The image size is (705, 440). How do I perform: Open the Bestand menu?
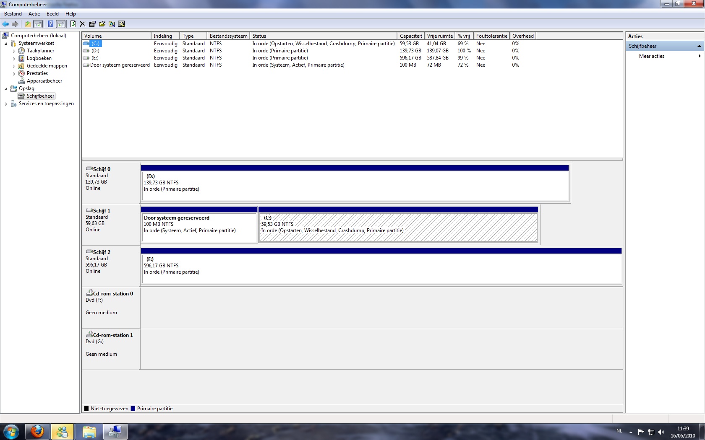pos(13,14)
